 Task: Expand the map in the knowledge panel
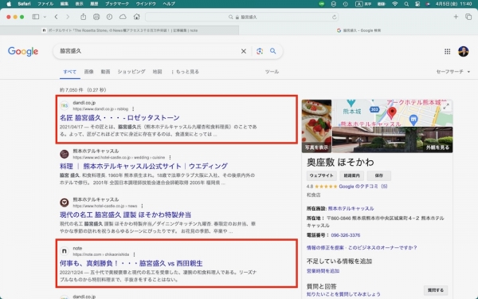(446, 106)
